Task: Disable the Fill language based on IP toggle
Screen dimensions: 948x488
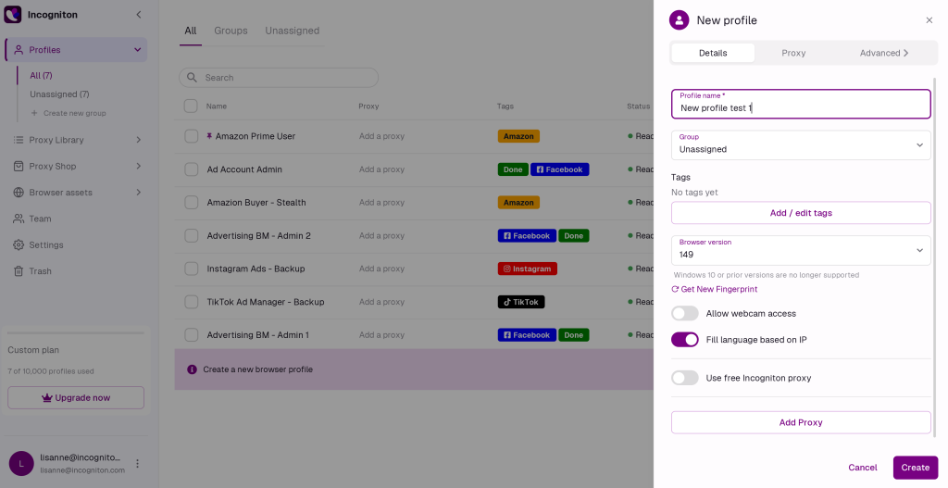Action: pyautogui.click(x=685, y=340)
